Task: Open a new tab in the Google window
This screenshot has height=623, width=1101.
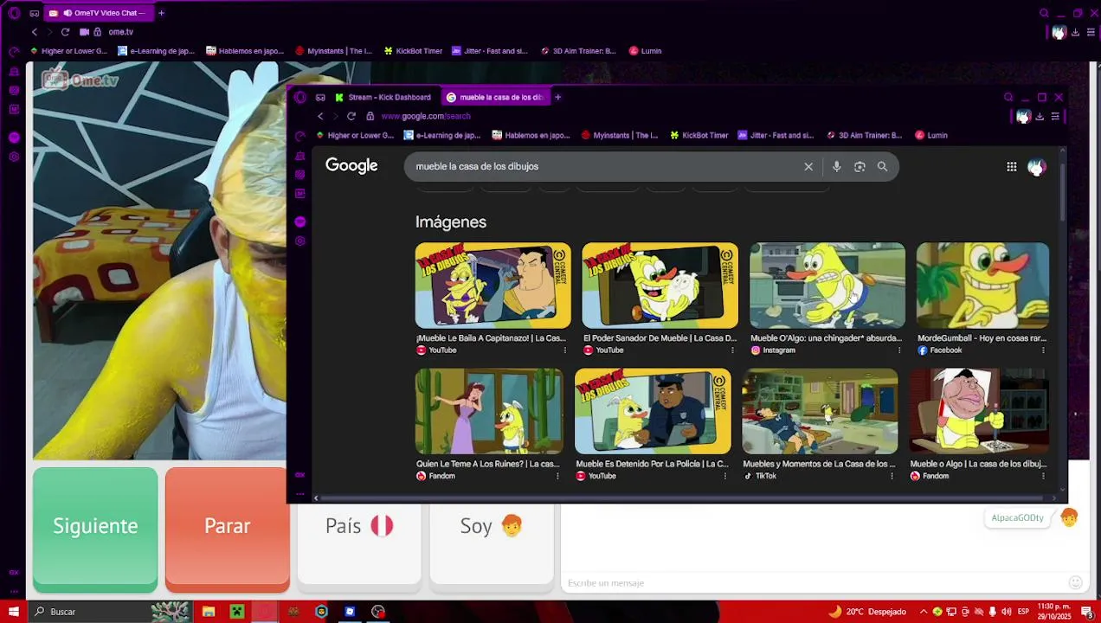Action: 557,97
